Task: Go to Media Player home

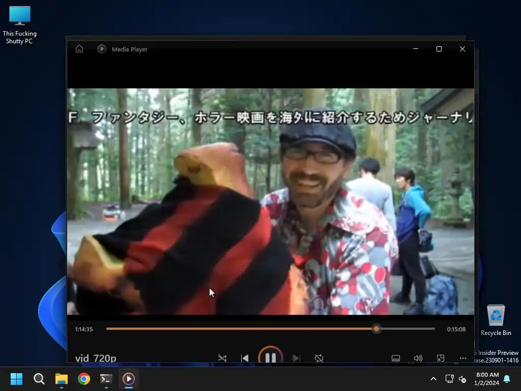Action: click(x=79, y=49)
